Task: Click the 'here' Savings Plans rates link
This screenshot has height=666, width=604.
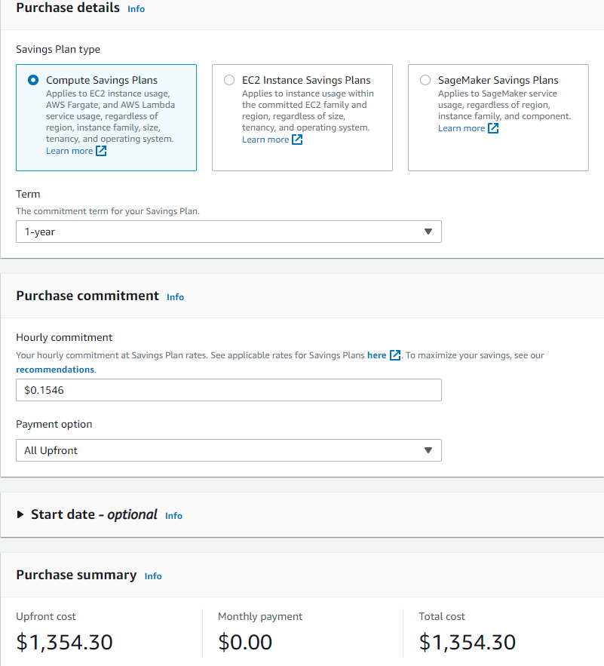Action: point(376,355)
